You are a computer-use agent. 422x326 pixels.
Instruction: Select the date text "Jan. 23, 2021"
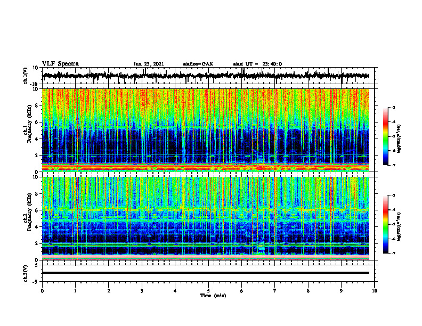point(149,64)
